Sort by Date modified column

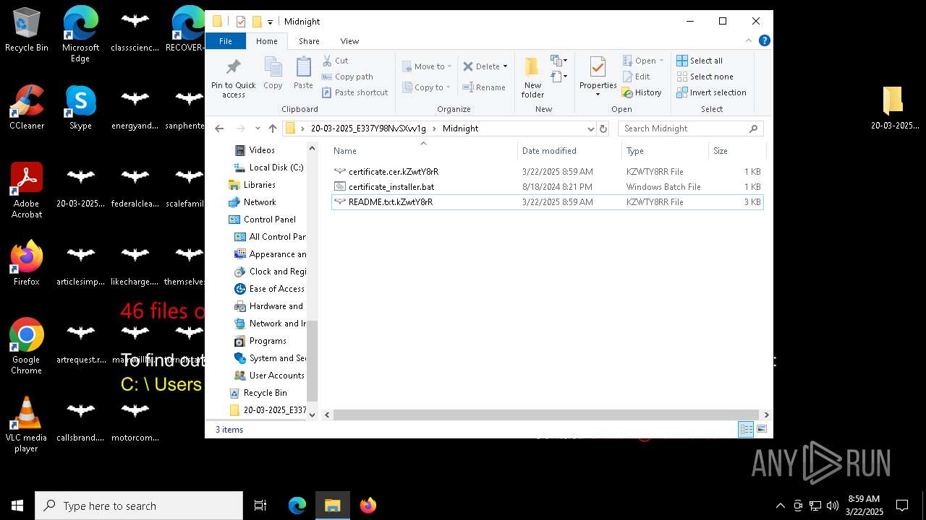click(569, 151)
